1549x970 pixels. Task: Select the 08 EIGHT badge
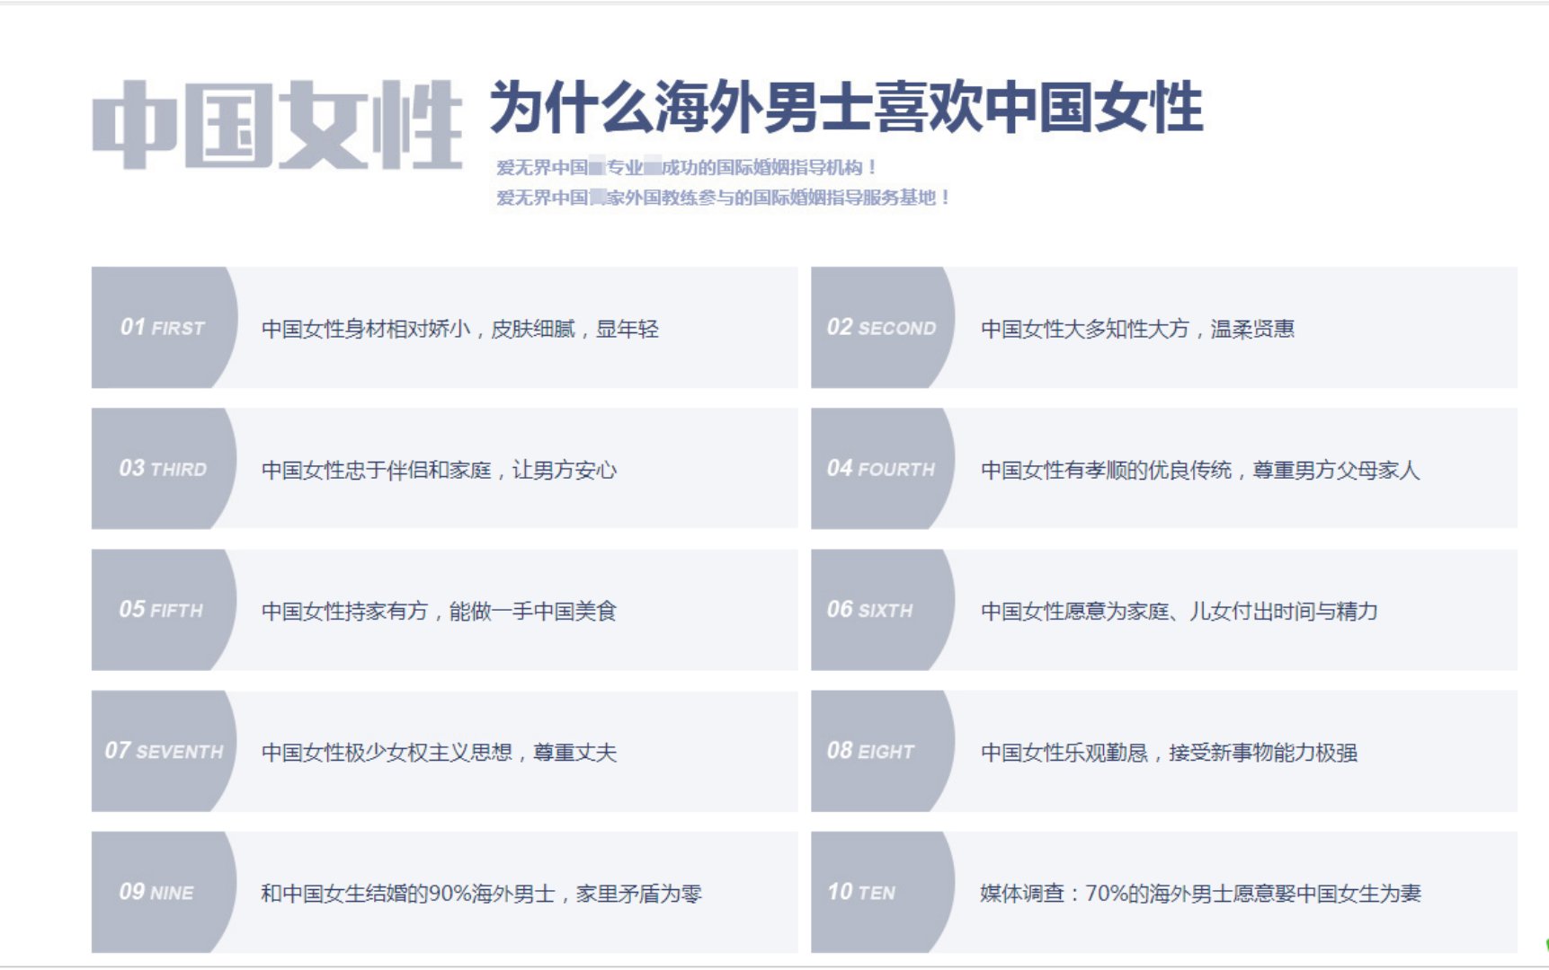click(870, 751)
